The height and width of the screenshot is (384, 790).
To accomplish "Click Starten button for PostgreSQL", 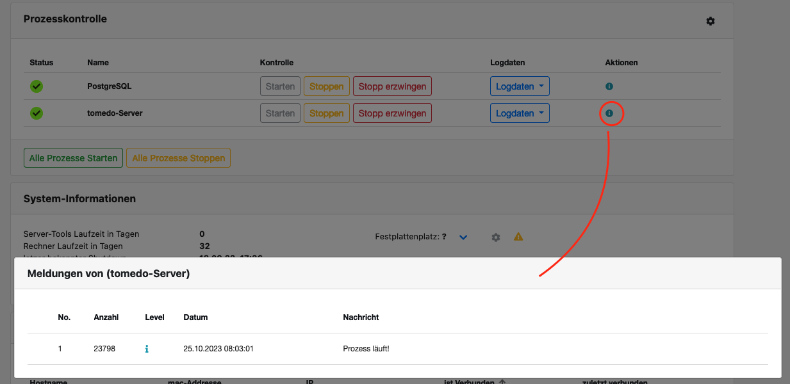I will tap(280, 86).
